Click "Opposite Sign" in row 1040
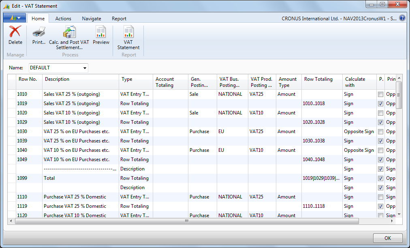 [x=359, y=150]
